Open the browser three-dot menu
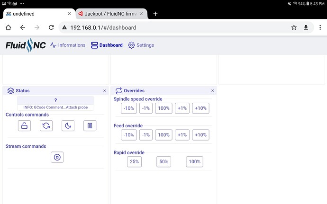Image resolution: width=327 pixels, height=204 pixels. (320, 27)
